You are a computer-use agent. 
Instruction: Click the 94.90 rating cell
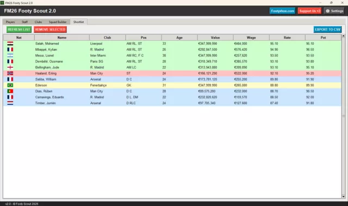pos(274,49)
